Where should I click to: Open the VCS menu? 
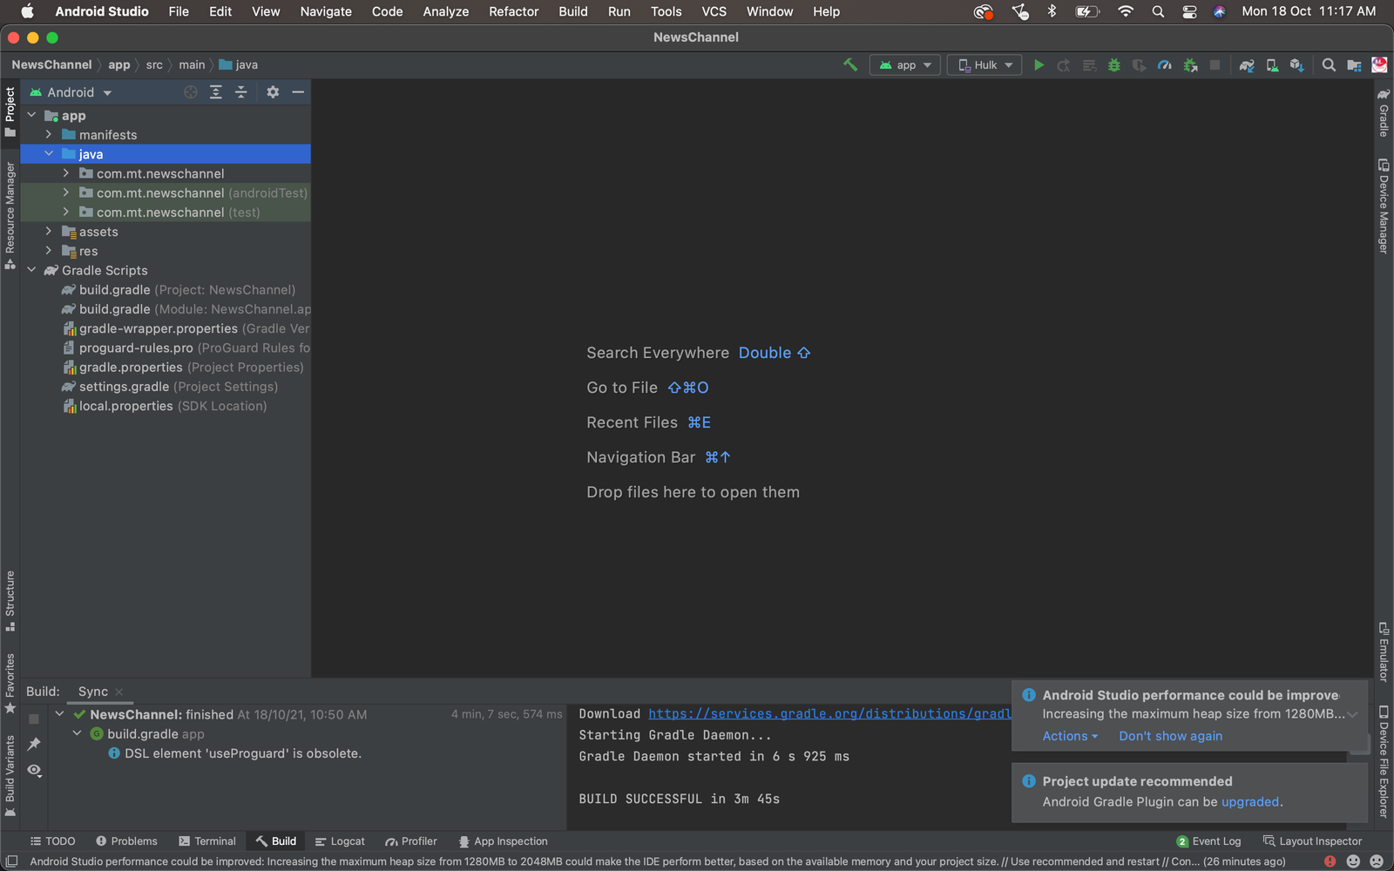[x=714, y=11]
